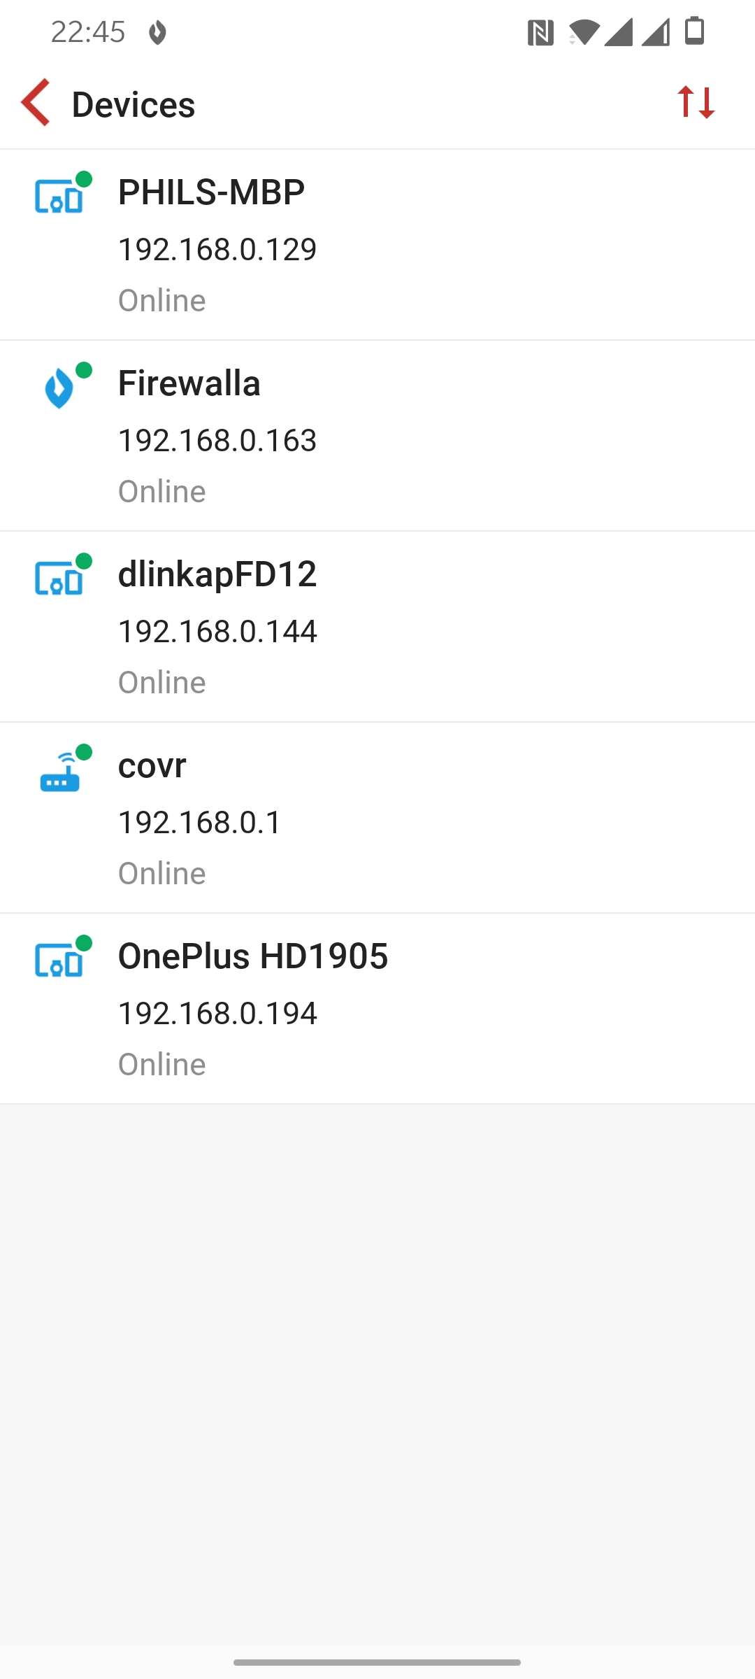
Task: Tap IP address 192.168.0.1
Action: coord(199,822)
